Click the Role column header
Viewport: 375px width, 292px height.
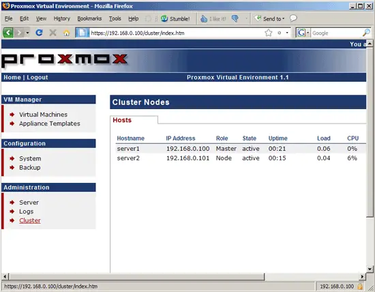click(222, 138)
